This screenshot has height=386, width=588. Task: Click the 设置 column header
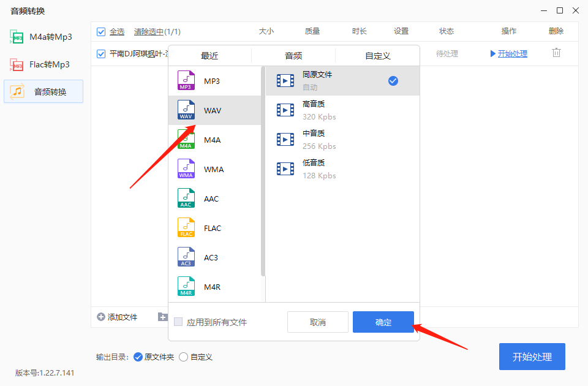click(x=401, y=31)
